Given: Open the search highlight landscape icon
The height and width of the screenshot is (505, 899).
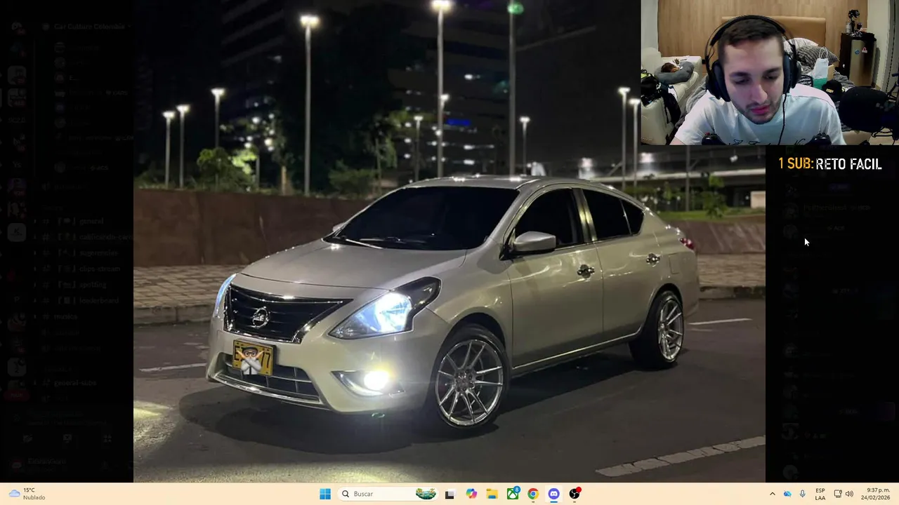Looking at the screenshot, I should 426,494.
